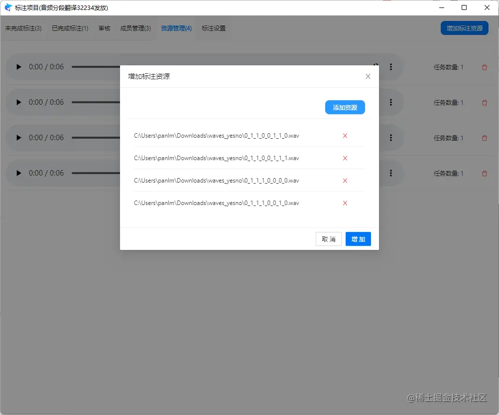Image resolution: width=499 pixels, height=415 pixels.
Task: Click the 添加资源 button
Action: [345, 107]
